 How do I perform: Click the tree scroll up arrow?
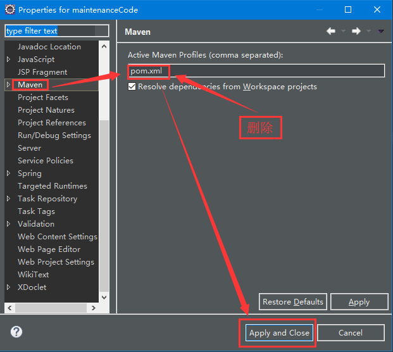[x=104, y=46]
